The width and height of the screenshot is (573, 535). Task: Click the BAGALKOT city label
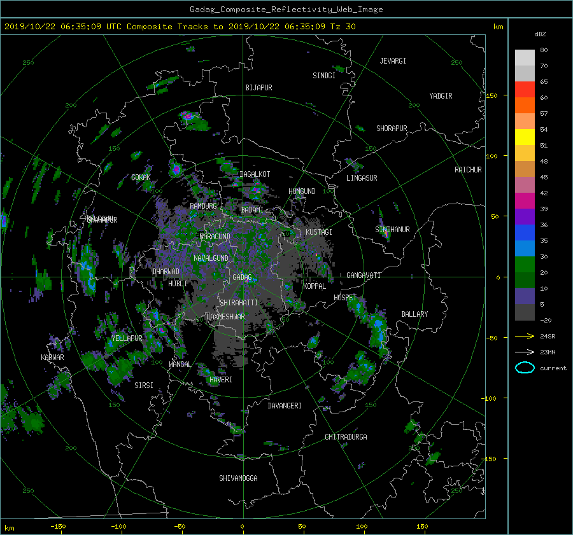(x=255, y=174)
